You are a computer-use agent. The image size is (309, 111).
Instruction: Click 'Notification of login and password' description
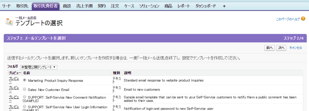(x=168, y=108)
